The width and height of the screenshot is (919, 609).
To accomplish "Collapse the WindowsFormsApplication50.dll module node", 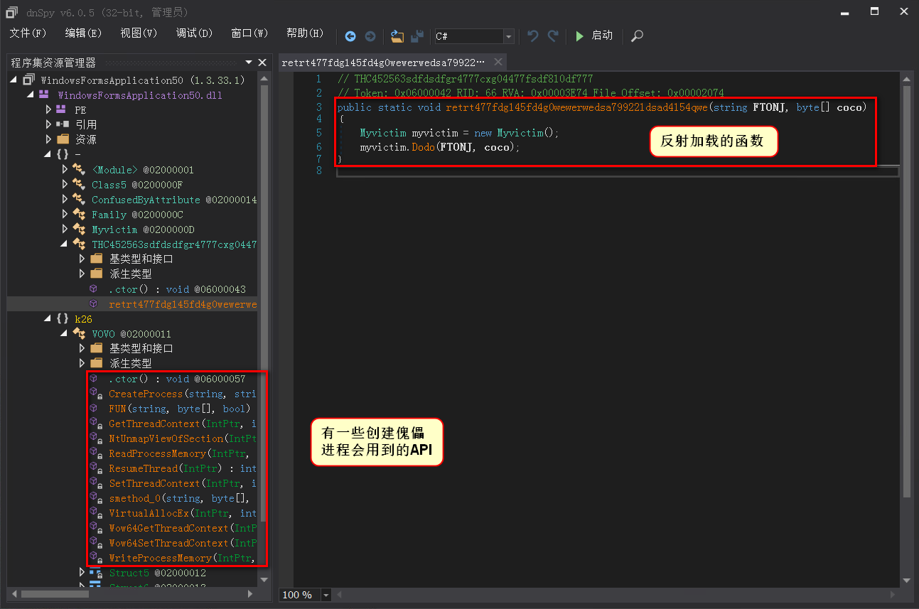I will coord(31,95).
